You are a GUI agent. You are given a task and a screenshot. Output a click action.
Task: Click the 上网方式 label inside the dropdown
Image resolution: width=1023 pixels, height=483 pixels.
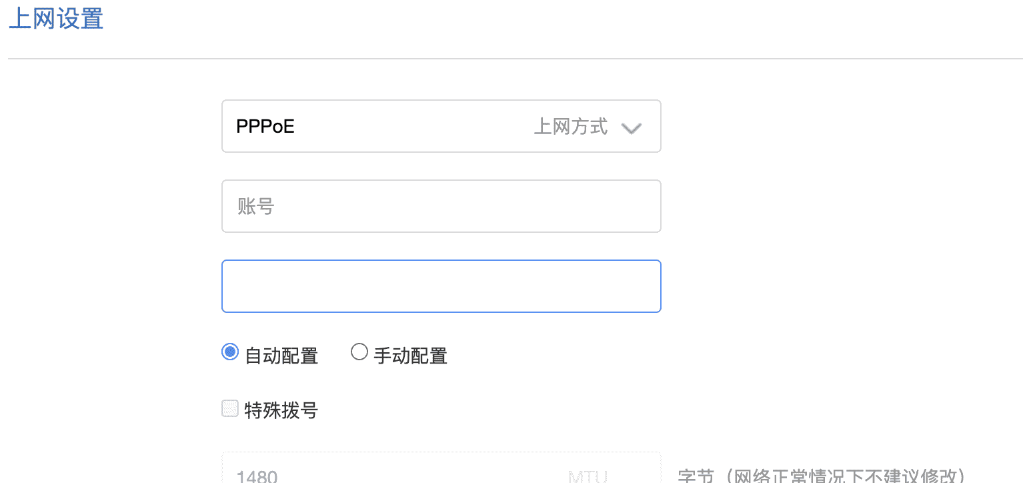[571, 127]
